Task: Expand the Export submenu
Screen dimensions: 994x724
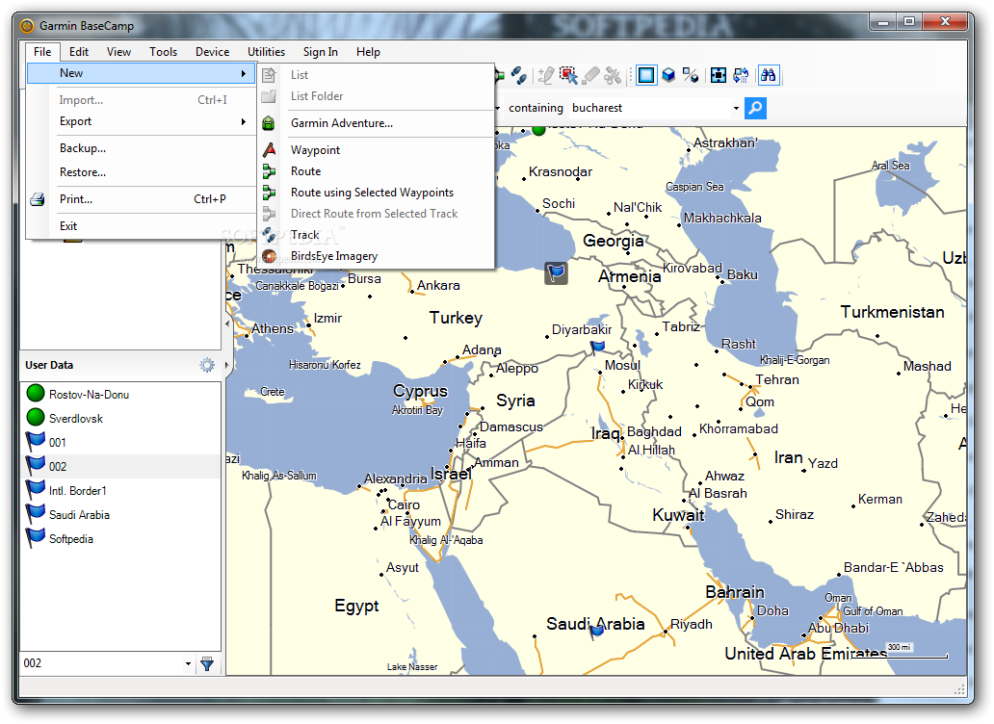Action: coord(141,121)
